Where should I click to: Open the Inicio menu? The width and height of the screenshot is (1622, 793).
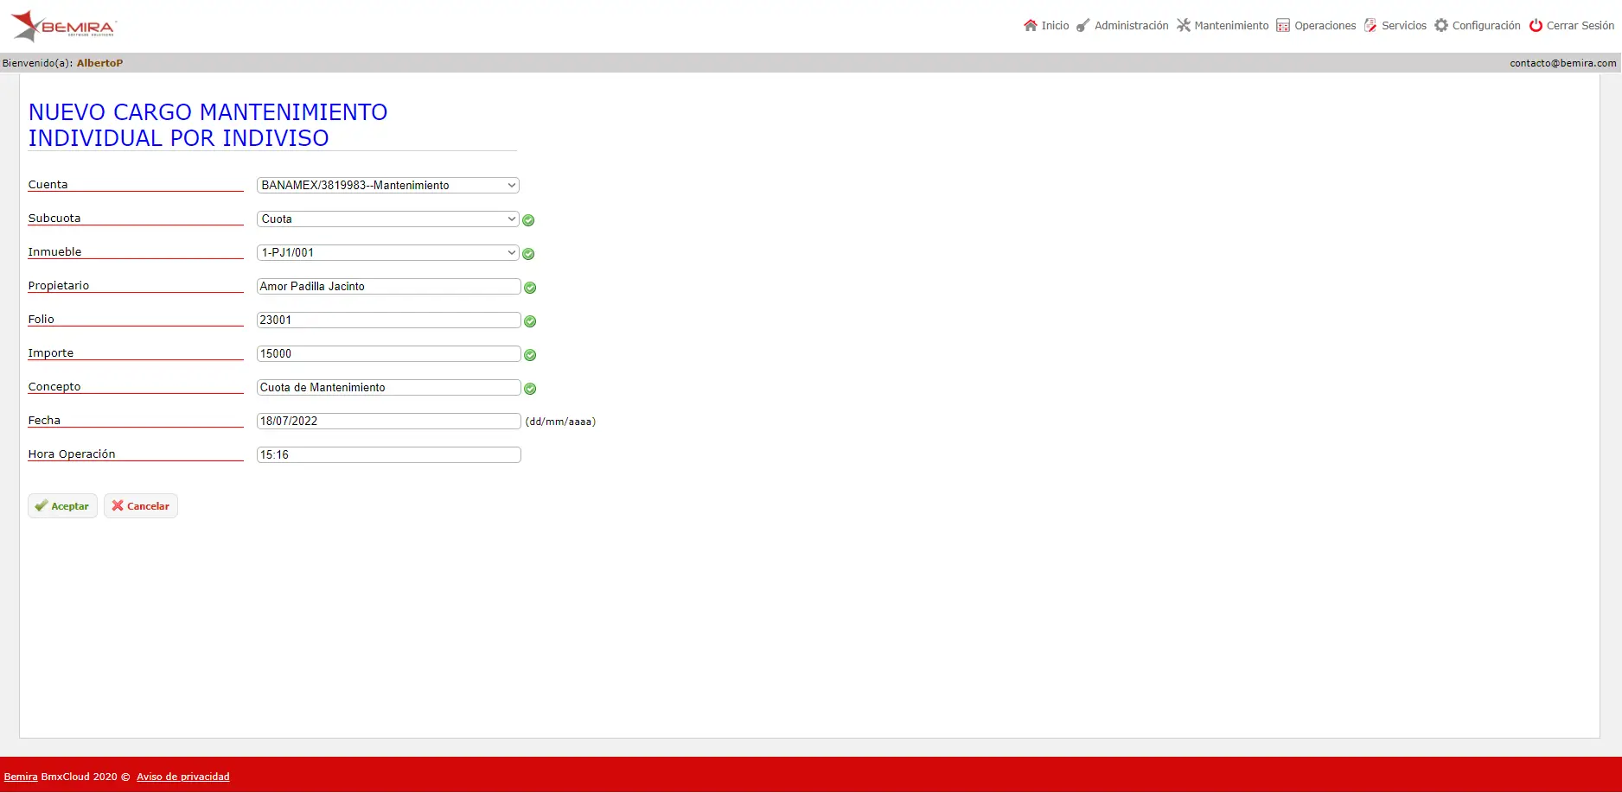click(x=1046, y=26)
